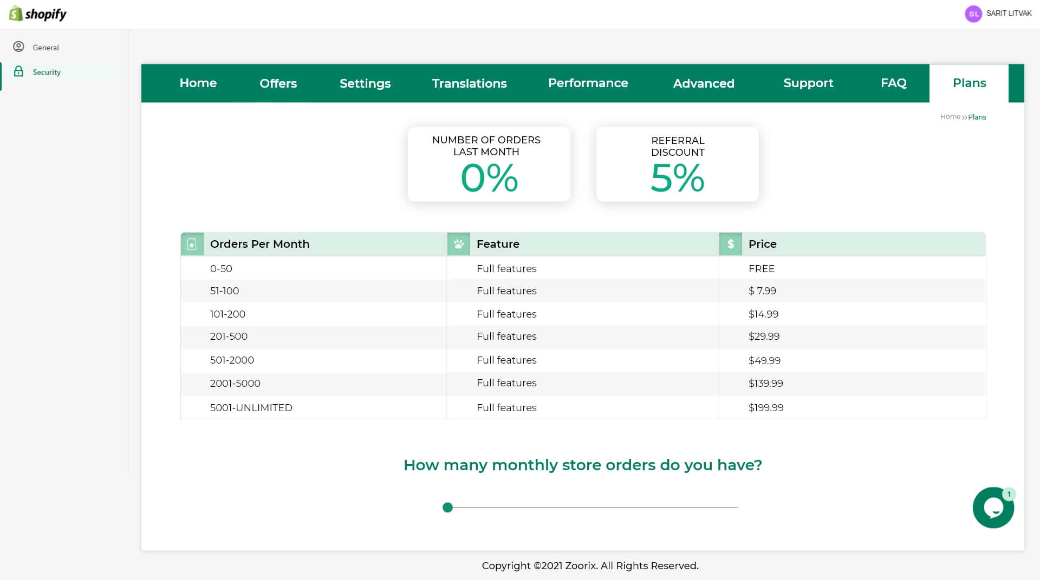Click the Orders Per Month header icon
Viewport: 1040px width, 580px height.
[x=192, y=244]
